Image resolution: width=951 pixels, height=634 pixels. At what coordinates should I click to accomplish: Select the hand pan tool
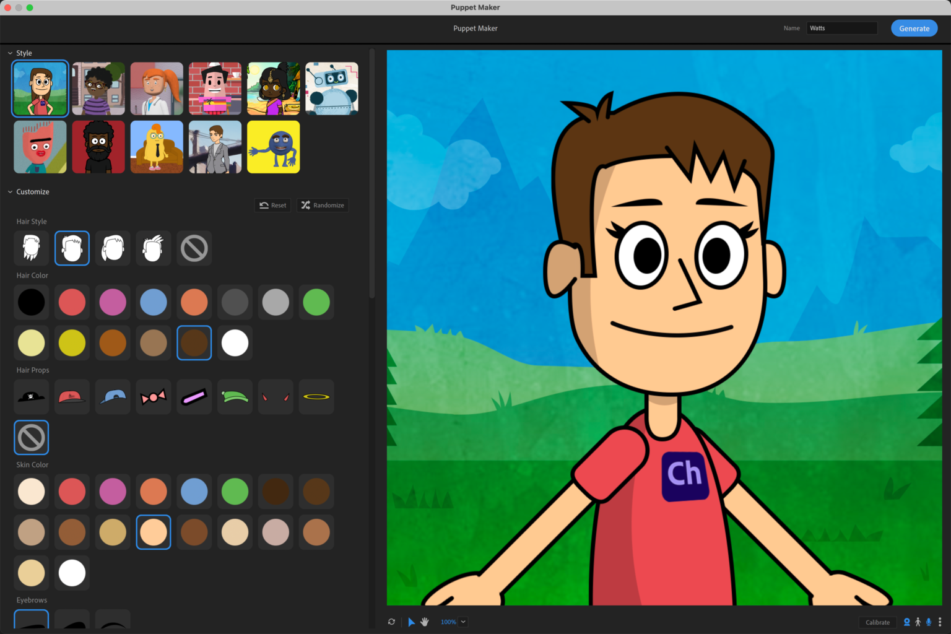(x=425, y=622)
